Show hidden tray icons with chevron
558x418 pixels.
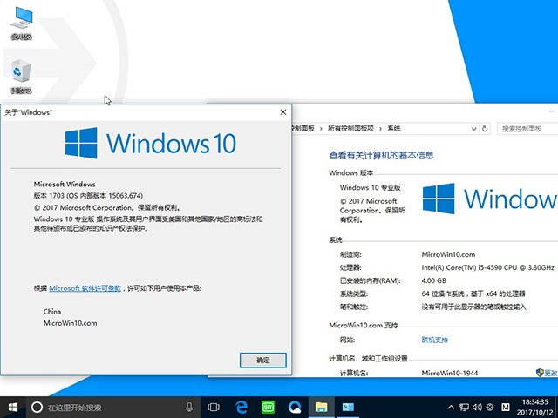451,407
